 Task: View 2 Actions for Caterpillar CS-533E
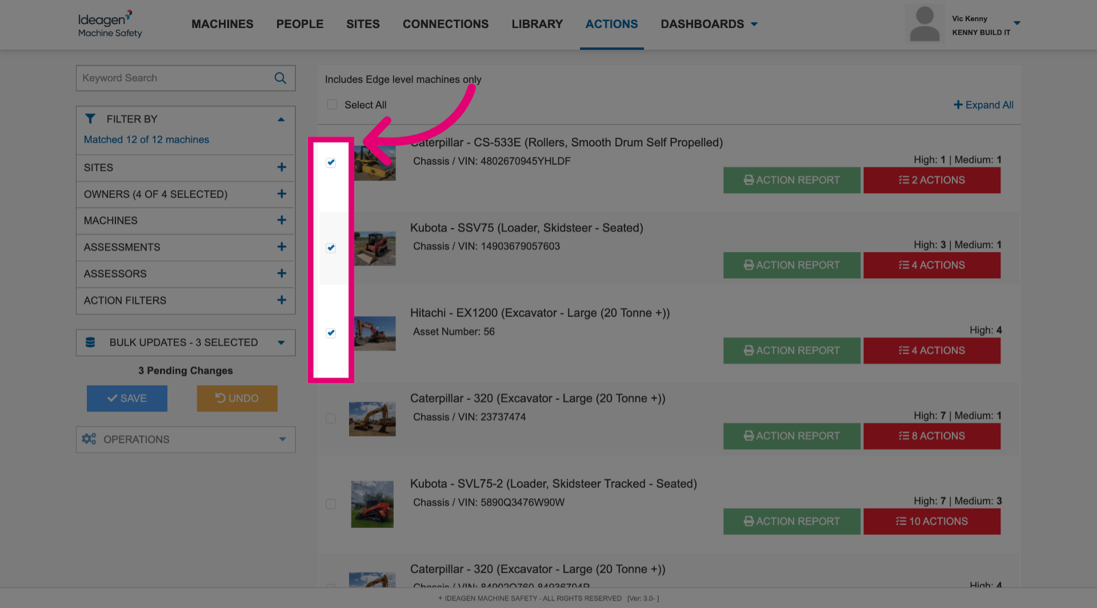pyautogui.click(x=932, y=180)
